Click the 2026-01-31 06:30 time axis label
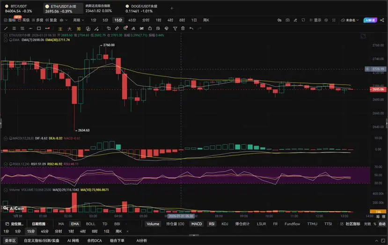Screen dimensions: 388x245 coord(181,216)
